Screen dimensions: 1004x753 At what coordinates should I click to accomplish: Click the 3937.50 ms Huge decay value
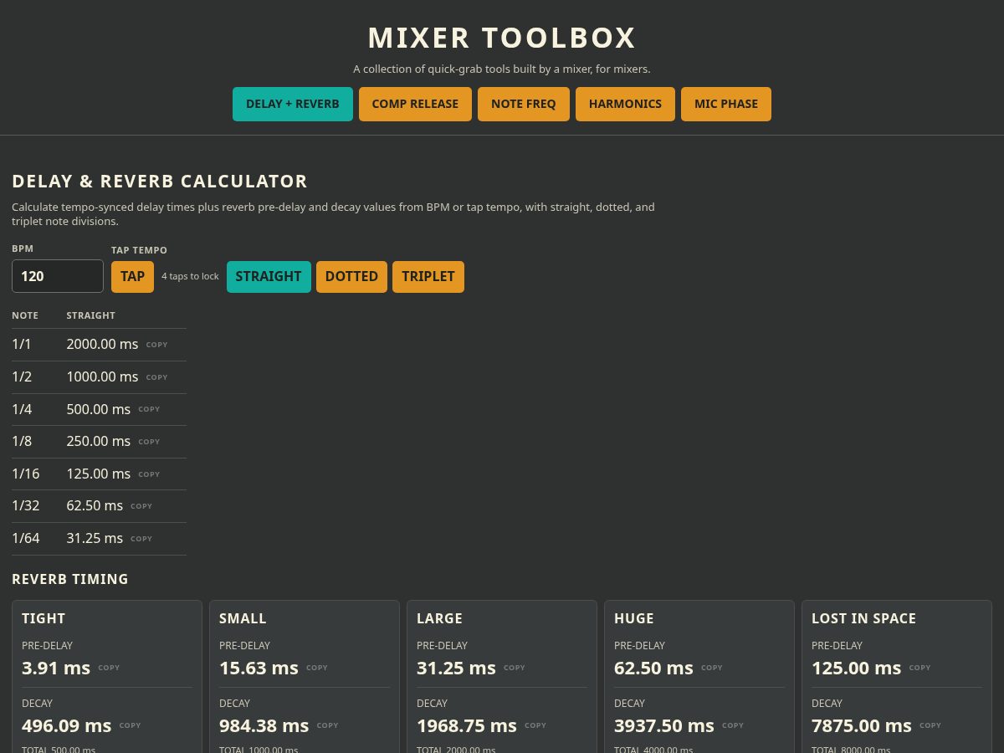pos(664,725)
